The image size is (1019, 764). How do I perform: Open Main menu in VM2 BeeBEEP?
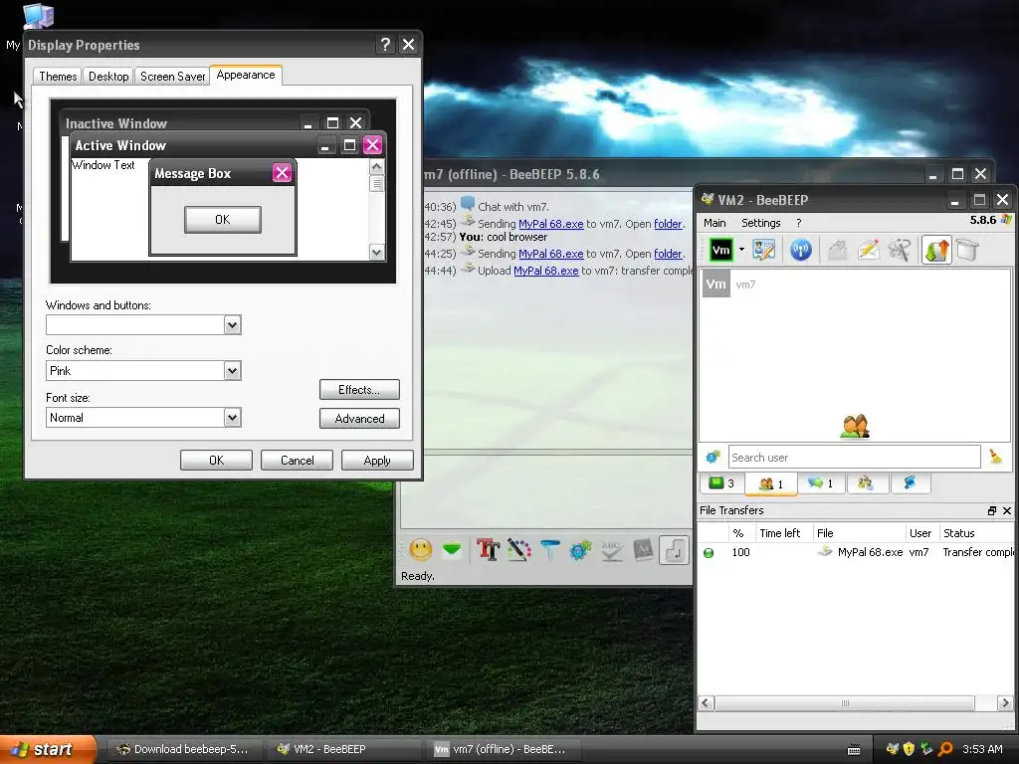(x=714, y=223)
